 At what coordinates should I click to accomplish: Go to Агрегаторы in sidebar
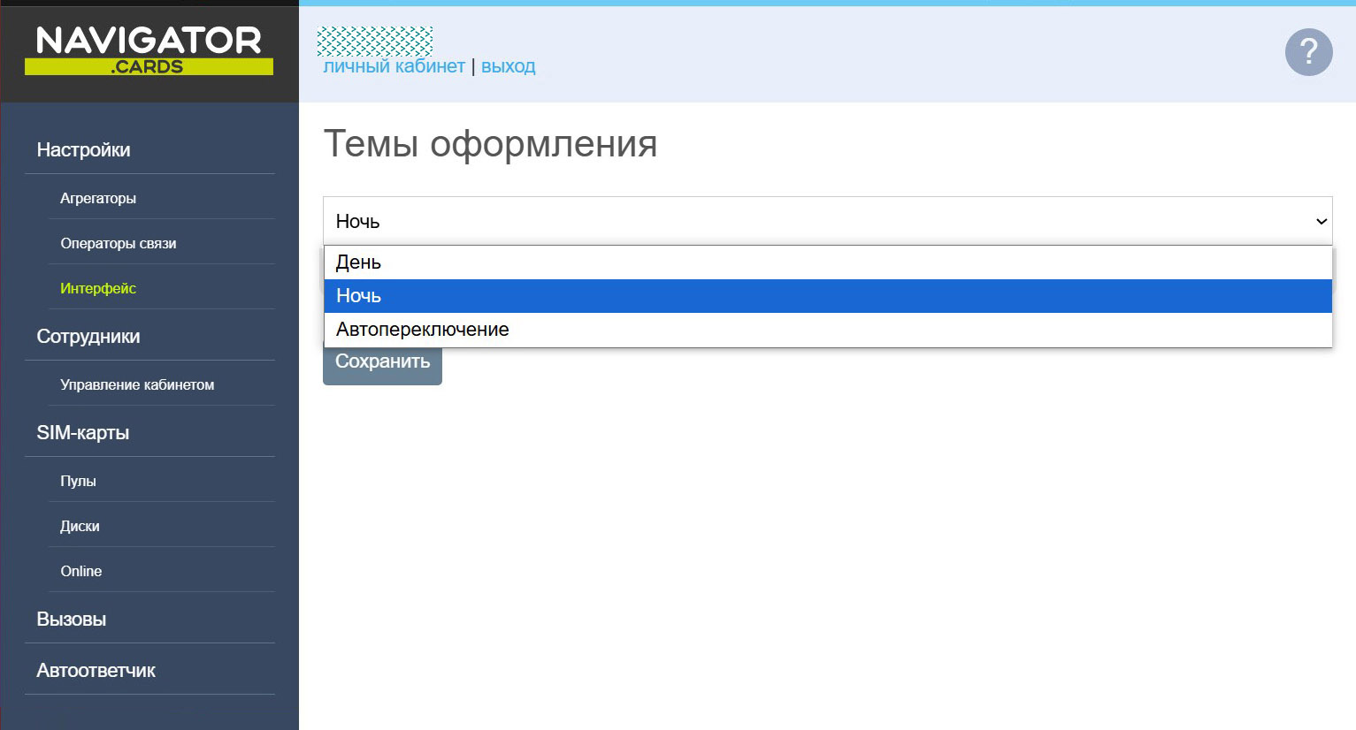(x=98, y=199)
